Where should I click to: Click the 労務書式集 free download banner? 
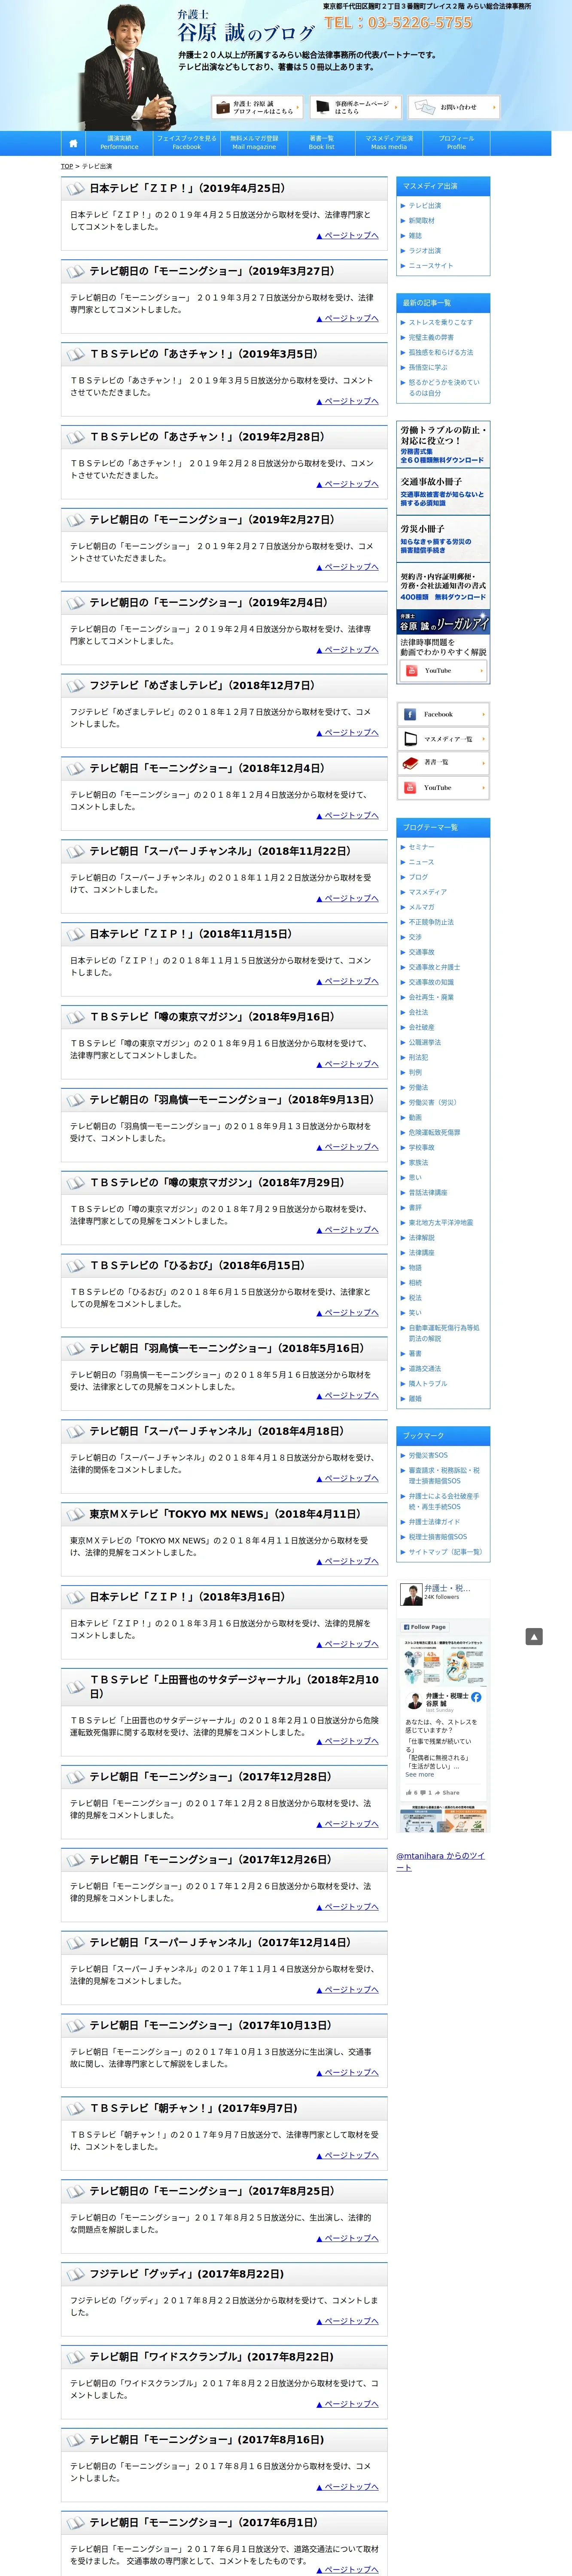pyautogui.click(x=443, y=445)
